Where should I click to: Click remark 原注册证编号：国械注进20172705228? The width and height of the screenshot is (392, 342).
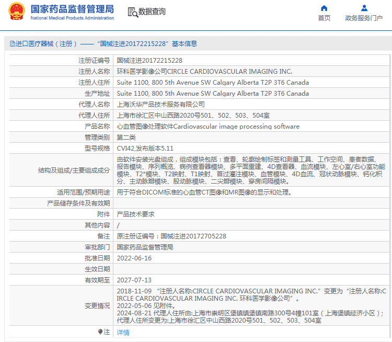click(x=171, y=236)
